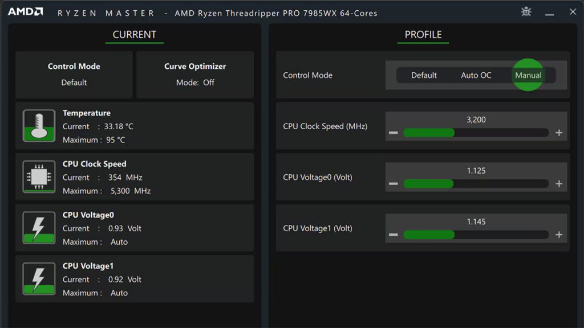584x328 pixels.
Task: Select Auto OC control mode
Action: [476, 75]
